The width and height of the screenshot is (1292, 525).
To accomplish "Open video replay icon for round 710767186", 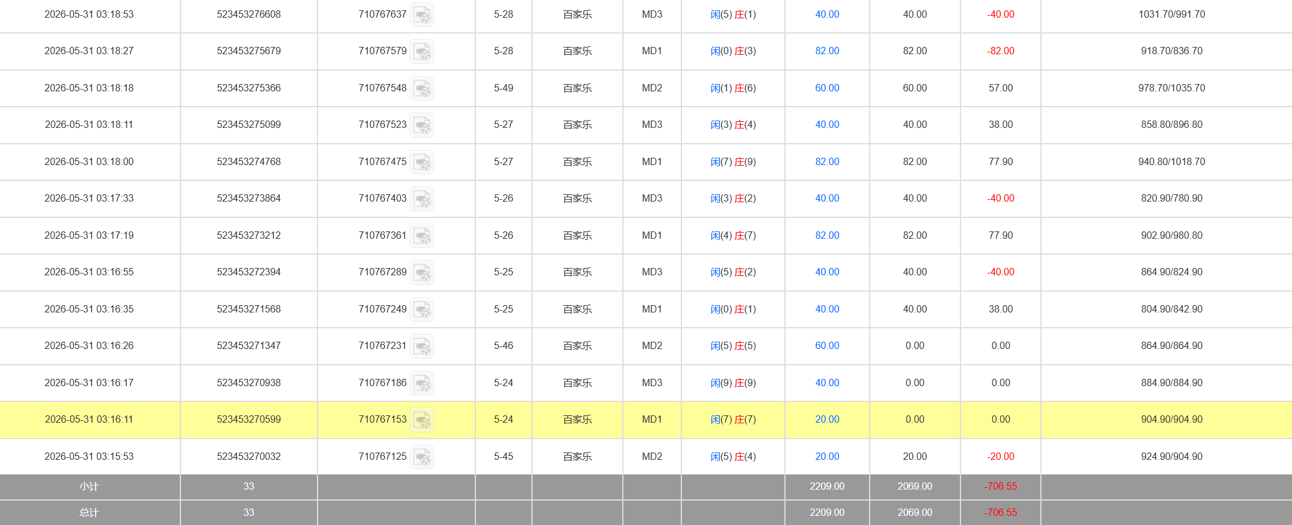I will click(422, 383).
